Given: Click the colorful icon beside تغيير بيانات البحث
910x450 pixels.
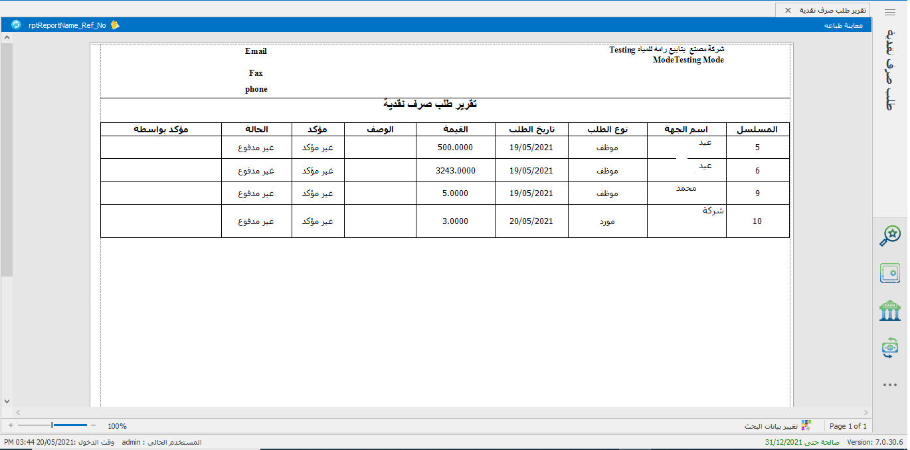Looking at the screenshot, I should coord(806,425).
